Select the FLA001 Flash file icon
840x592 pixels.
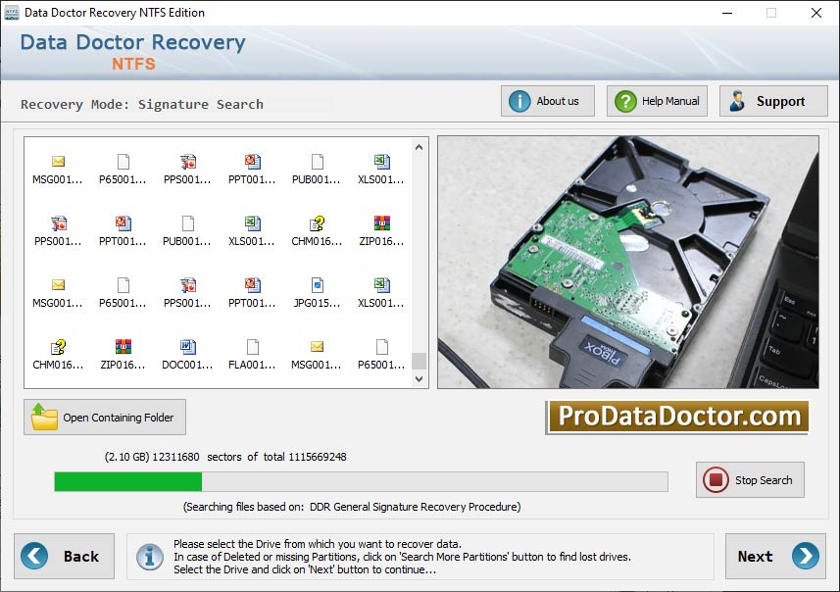pos(250,353)
